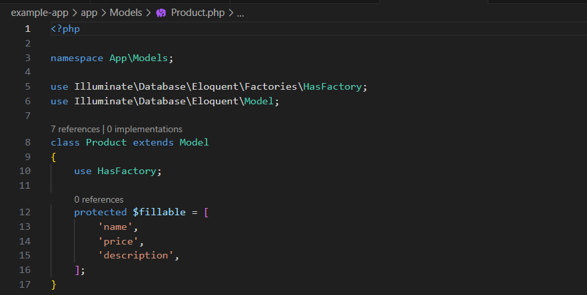This screenshot has height=295, width=587.
Task: Click Model after extends on line 8
Action: (x=195, y=142)
